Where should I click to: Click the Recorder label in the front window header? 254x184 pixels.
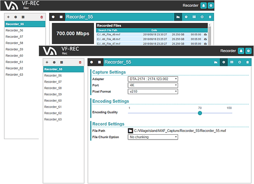[x=228, y=51]
